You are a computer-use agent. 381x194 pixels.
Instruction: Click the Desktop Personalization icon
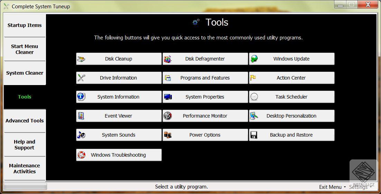(254, 116)
